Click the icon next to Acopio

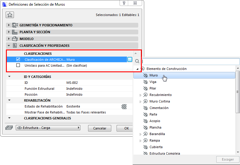(145, 121)
